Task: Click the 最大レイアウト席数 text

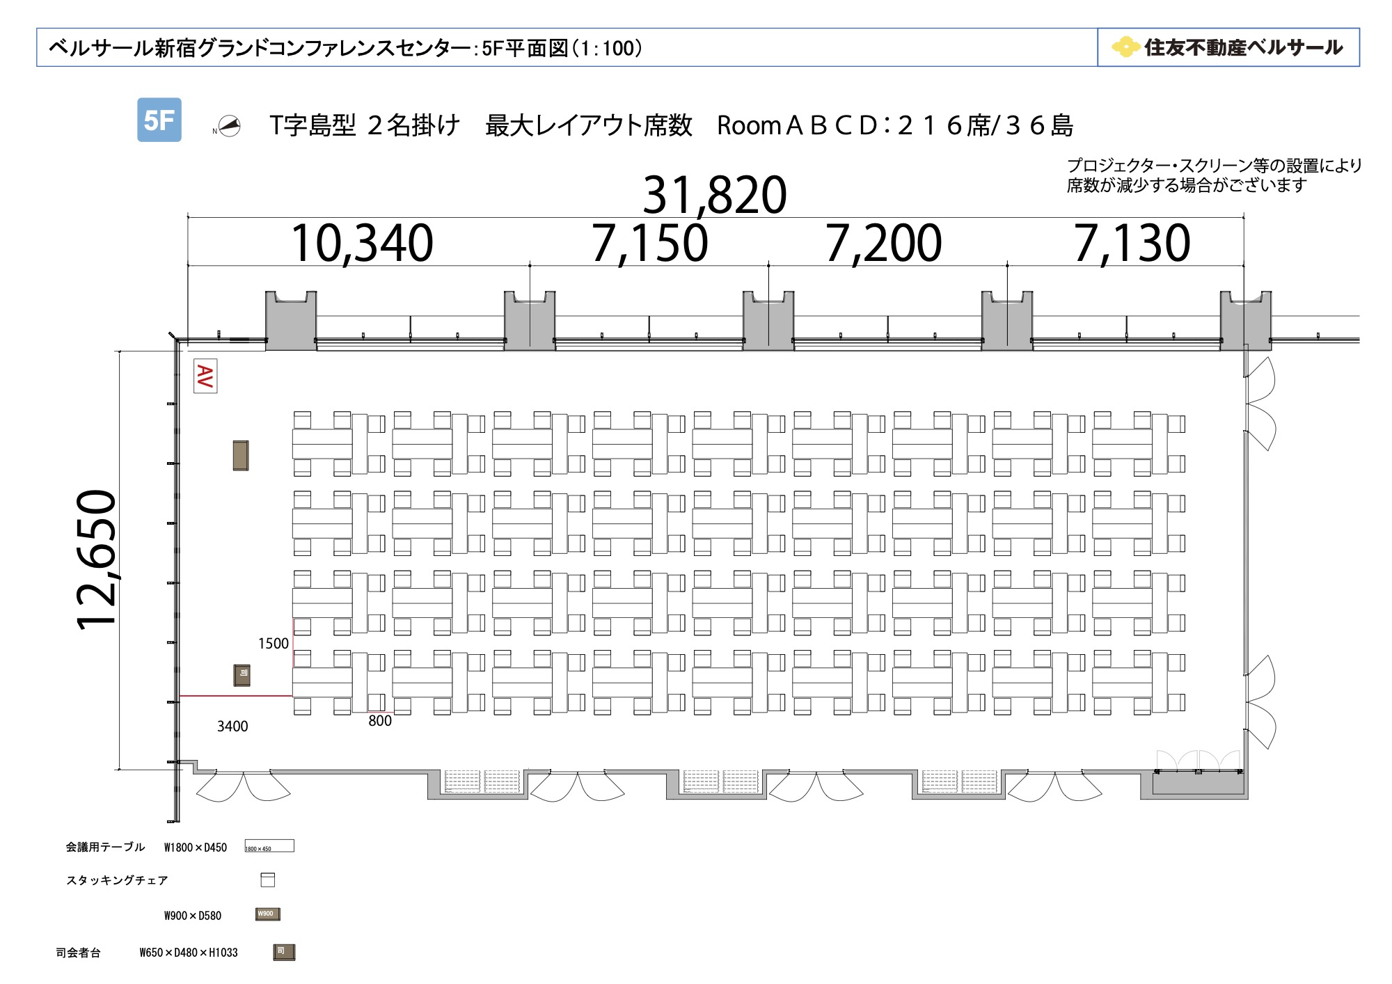Action: tap(589, 126)
